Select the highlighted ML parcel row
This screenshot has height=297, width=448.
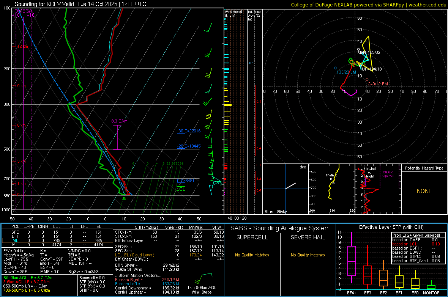57,240
